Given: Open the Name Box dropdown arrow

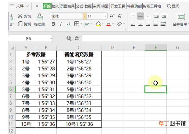Looking at the screenshot, I should click(x=51, y=38).
